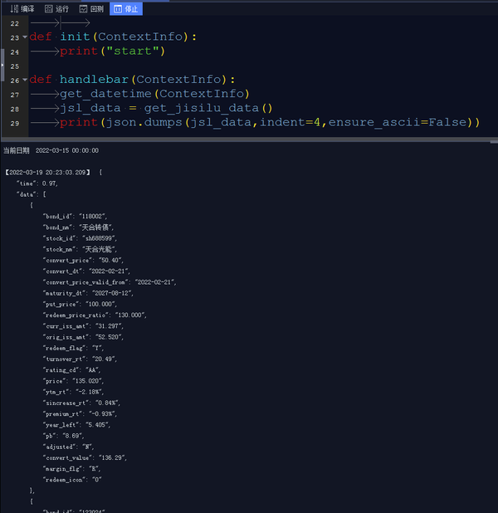Image resolution: width=498 pixels, height=513 pixels.
Task: Collapse the handlebar function fold arrow
Action: pos(25,80)
